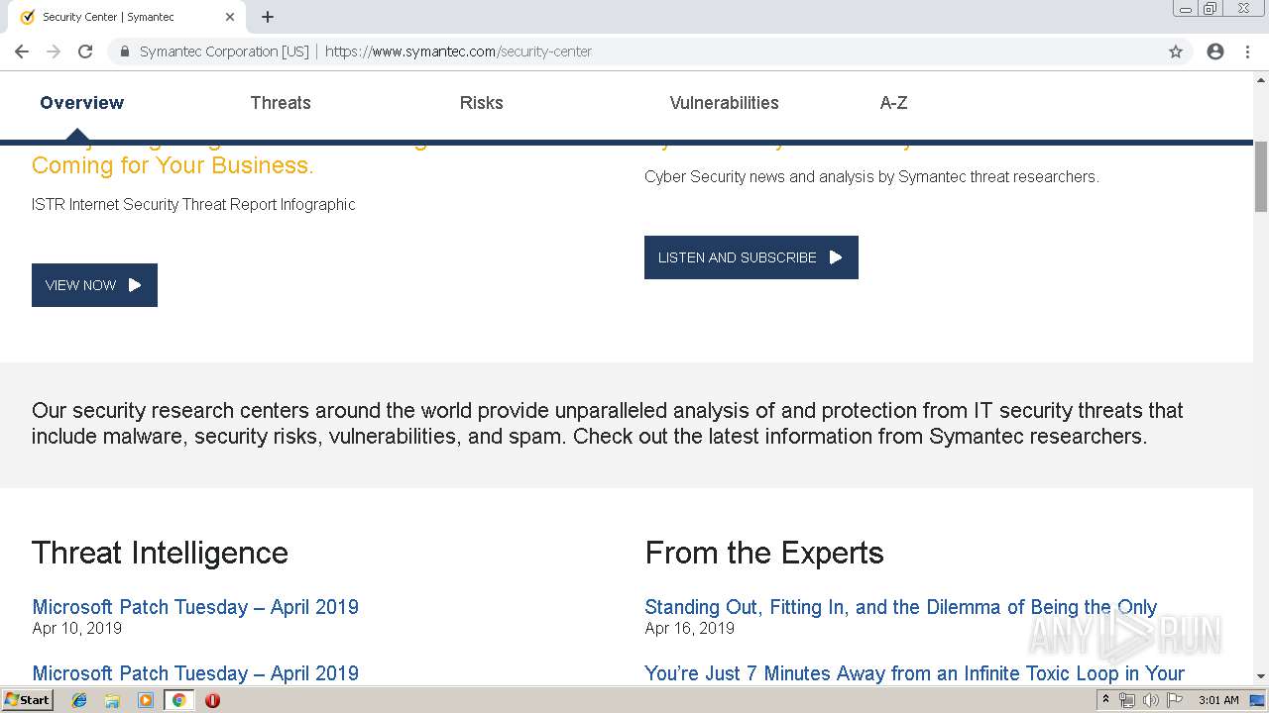This screenshot has height=713, width=1269.
Task: Click the LISTEN AND SUBSCRIBE button
Action: click(x=751, y=257)
